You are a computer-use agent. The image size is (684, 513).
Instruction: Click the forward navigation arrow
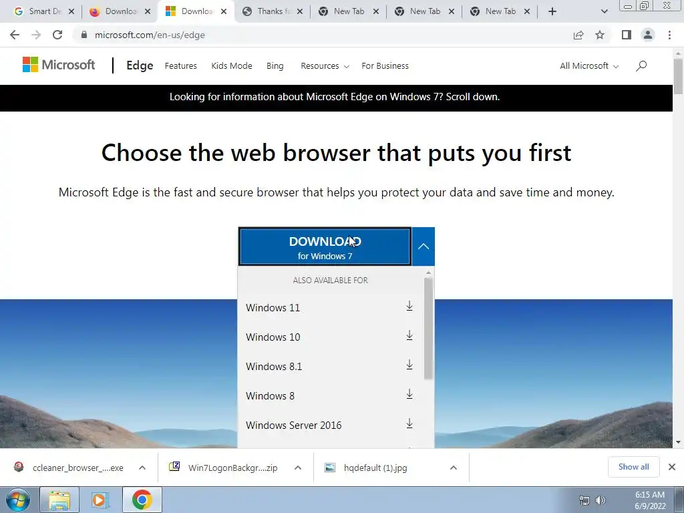(36, 35)
